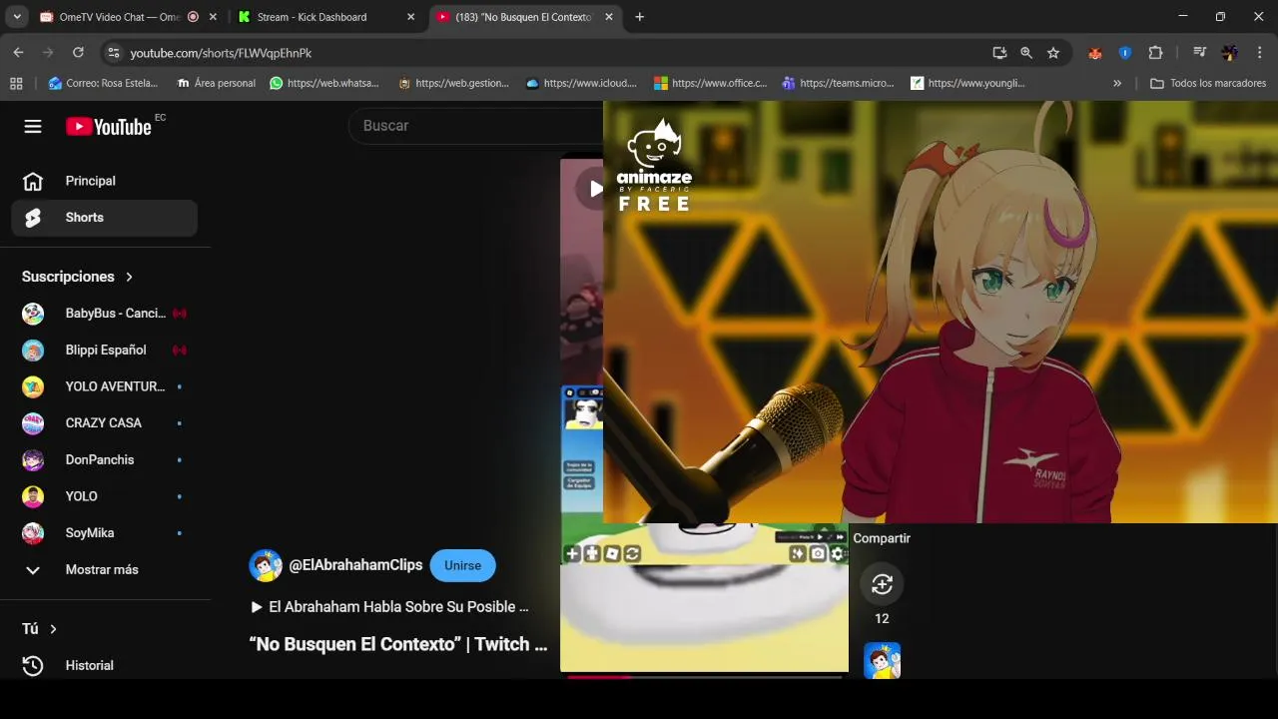Open Área personal bookmark
Screen dimensions: 1278x719
click(217, 83)
